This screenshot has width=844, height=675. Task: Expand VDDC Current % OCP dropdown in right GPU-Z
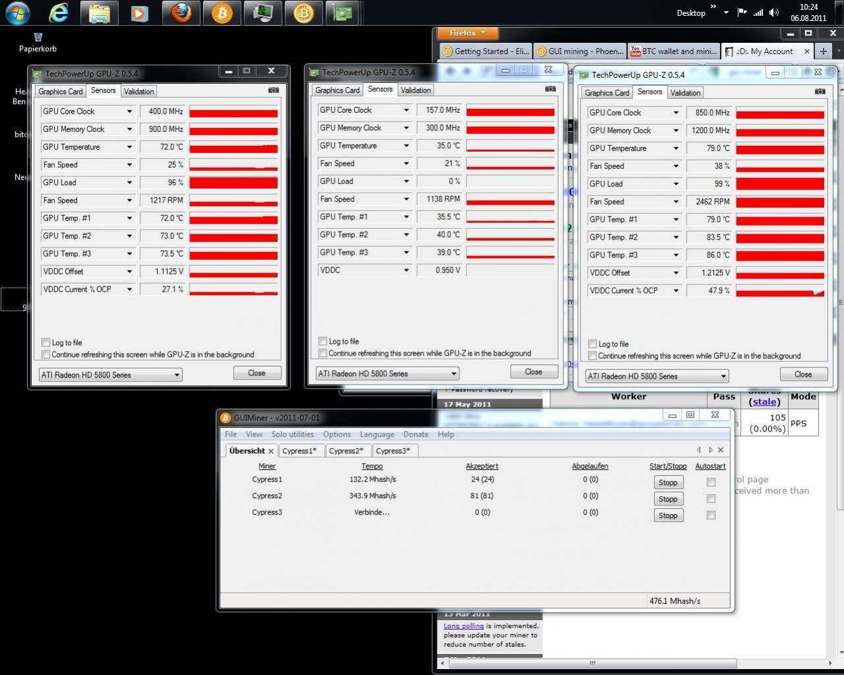(676, 290)
